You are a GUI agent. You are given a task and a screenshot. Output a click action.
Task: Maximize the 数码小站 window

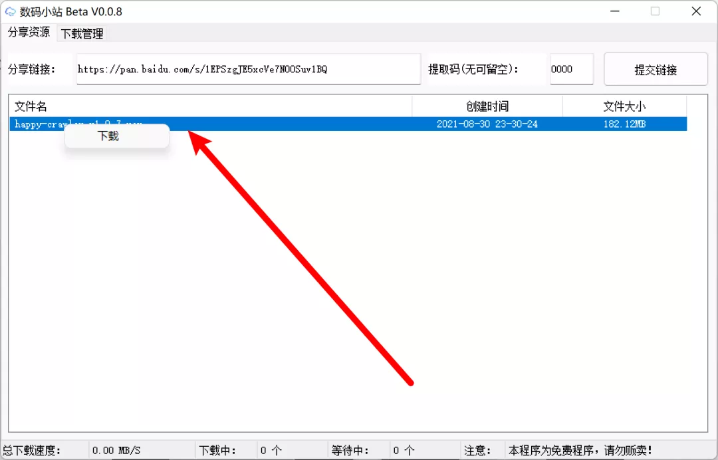[x=656, y=11]
